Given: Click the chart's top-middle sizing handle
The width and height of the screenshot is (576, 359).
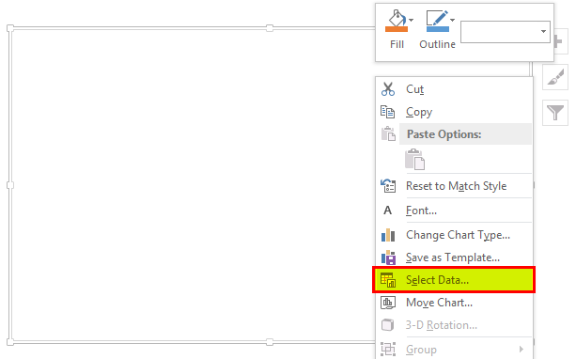Looking at the screenshot, I should 270,28.
